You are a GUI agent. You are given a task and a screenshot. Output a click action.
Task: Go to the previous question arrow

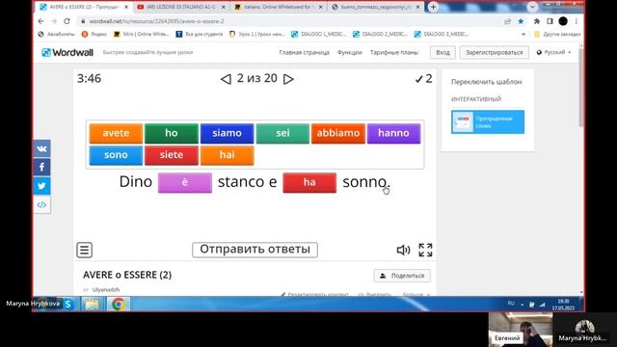tap(226, 79)
